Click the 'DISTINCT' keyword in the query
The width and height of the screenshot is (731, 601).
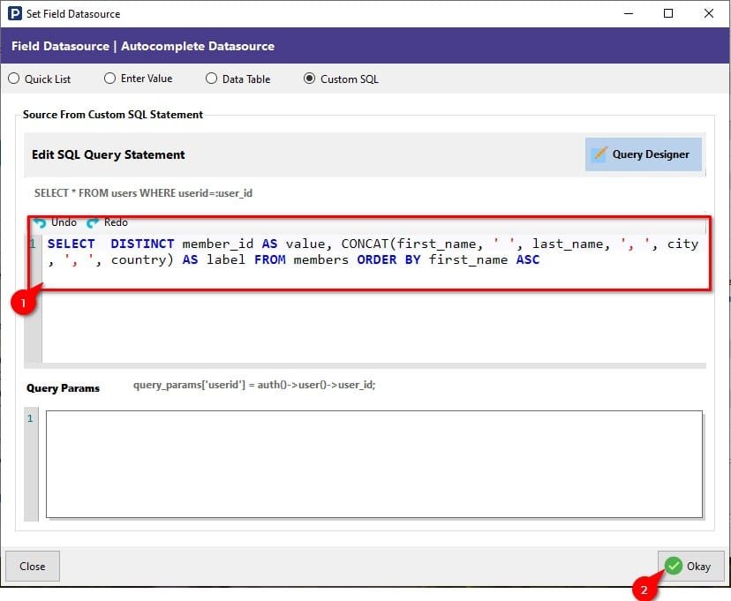coord(142,244)
